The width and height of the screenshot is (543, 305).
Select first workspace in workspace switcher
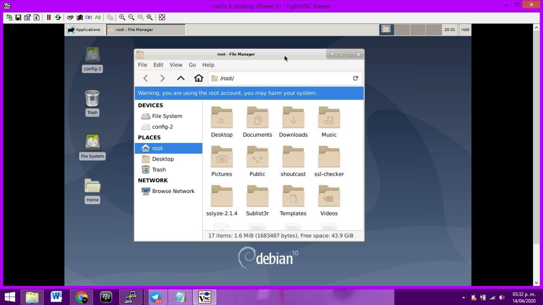pyautogui.click(x=386, y=29)
